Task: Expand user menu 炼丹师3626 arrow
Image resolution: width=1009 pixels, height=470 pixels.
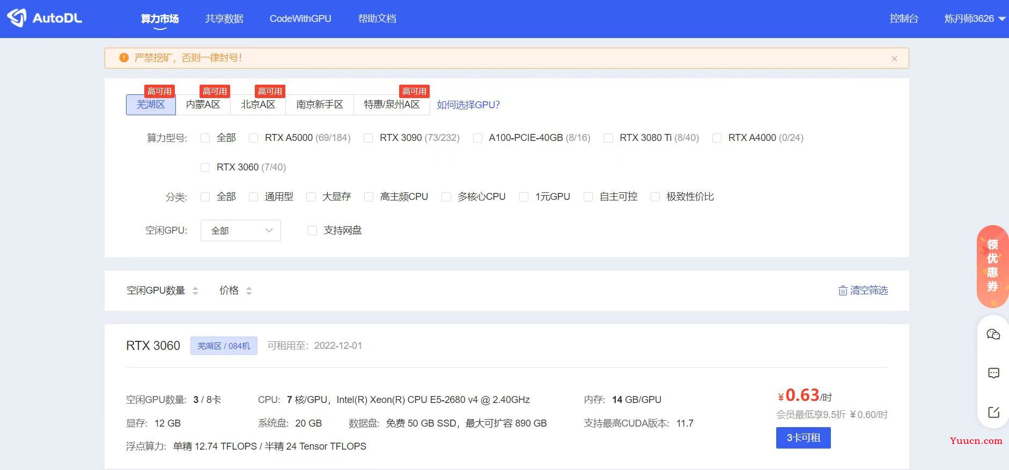Action: tap(1001, 19)
